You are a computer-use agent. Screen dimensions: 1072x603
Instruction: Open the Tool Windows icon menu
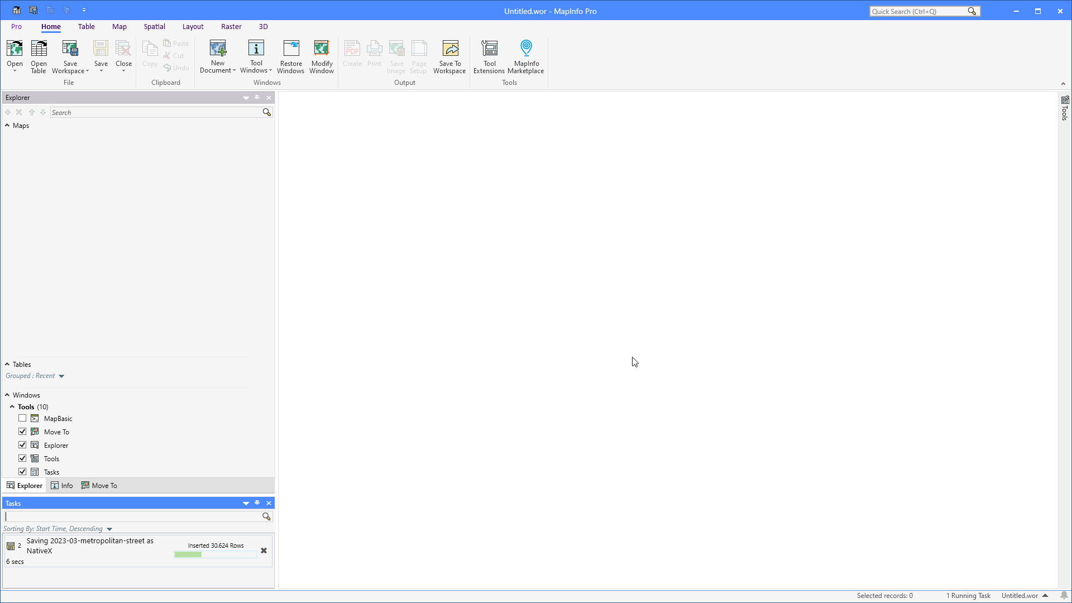(256, 56)
